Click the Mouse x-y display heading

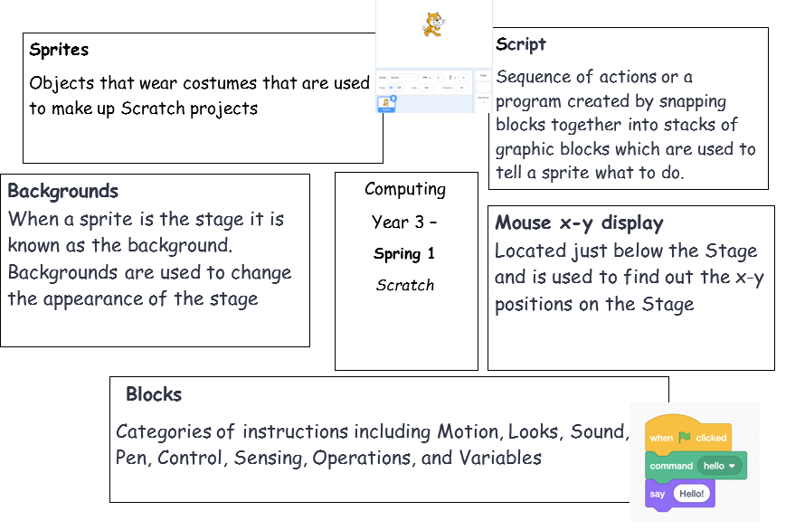pyautogui.click(x=579, y=222)
